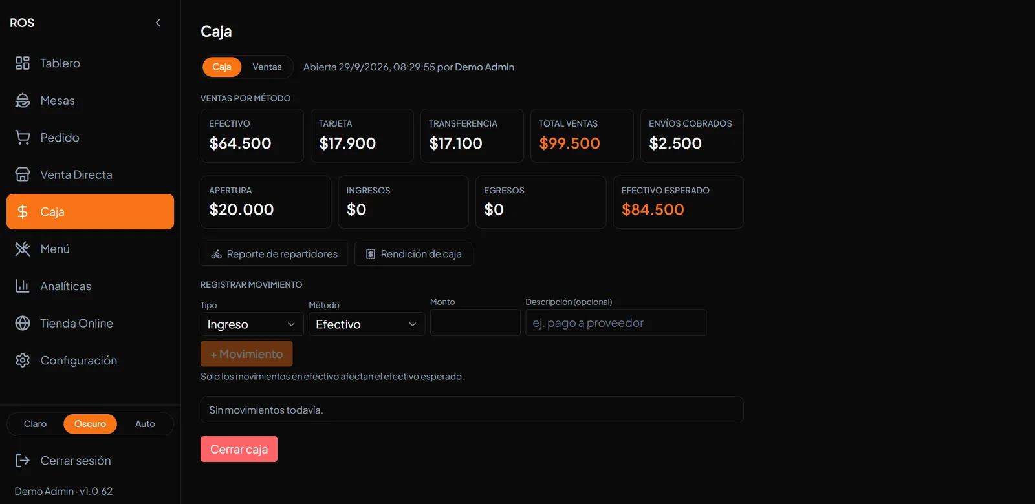This screenshot has height=504, width=1035.
Task: Click the red Cerrar caja button
Action: coord(239,449)
